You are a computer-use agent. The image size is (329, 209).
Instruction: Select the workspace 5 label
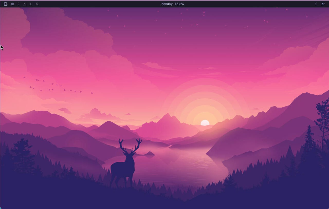click(37, 4)
